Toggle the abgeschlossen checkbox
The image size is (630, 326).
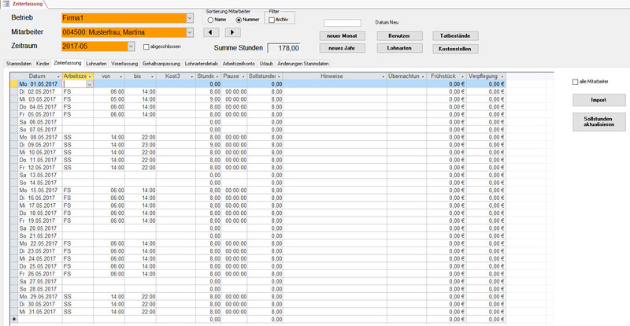(x=146, y=46)
